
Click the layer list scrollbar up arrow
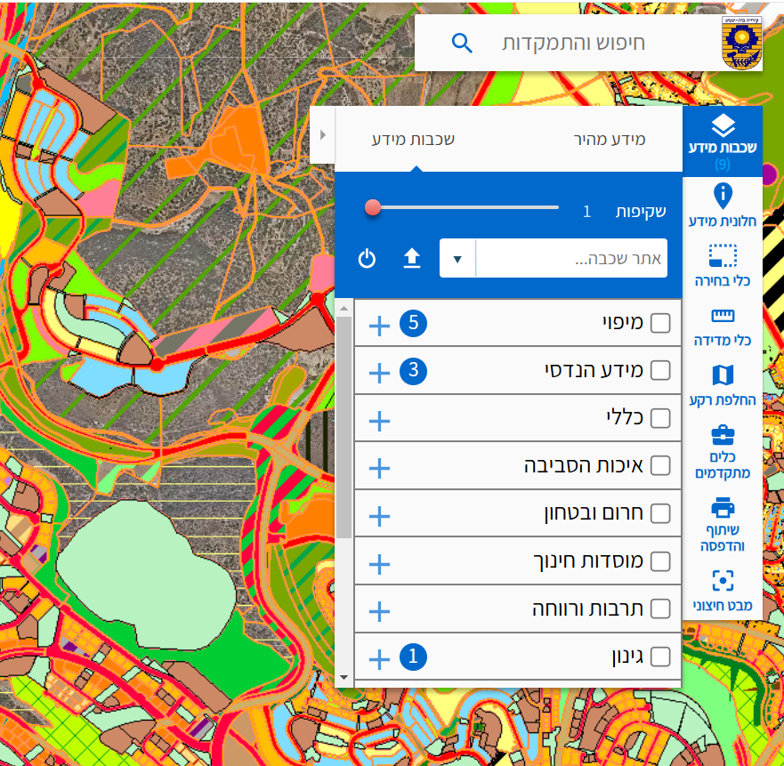(x=344, y=309)
